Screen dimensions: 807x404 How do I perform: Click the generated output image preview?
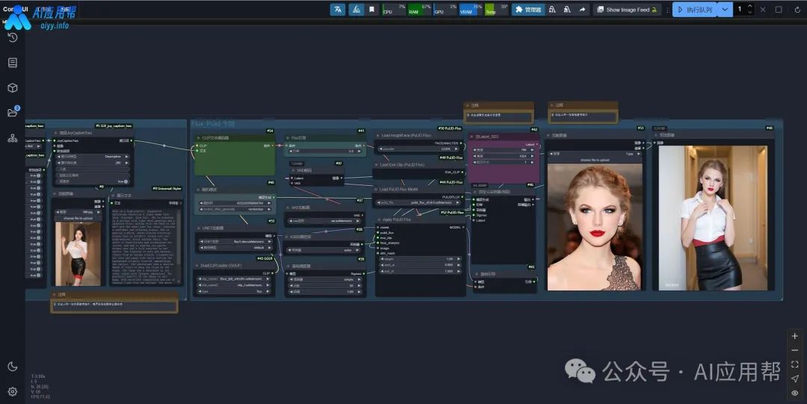(x=714, y=218)
